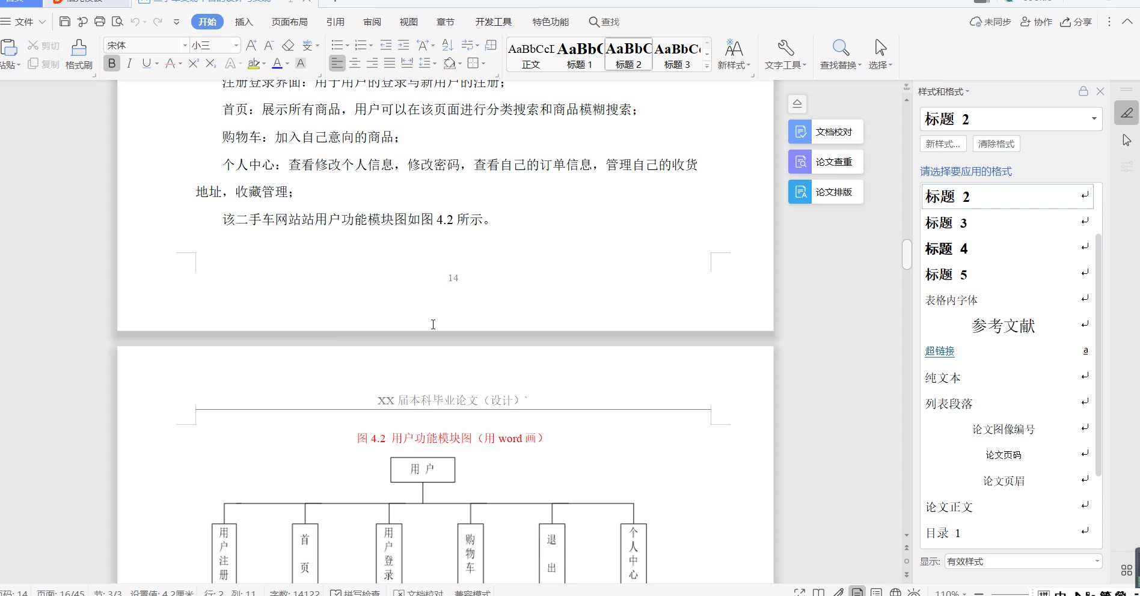
Task: Toggle Bold formatting button
Action: tap(112, 63)
